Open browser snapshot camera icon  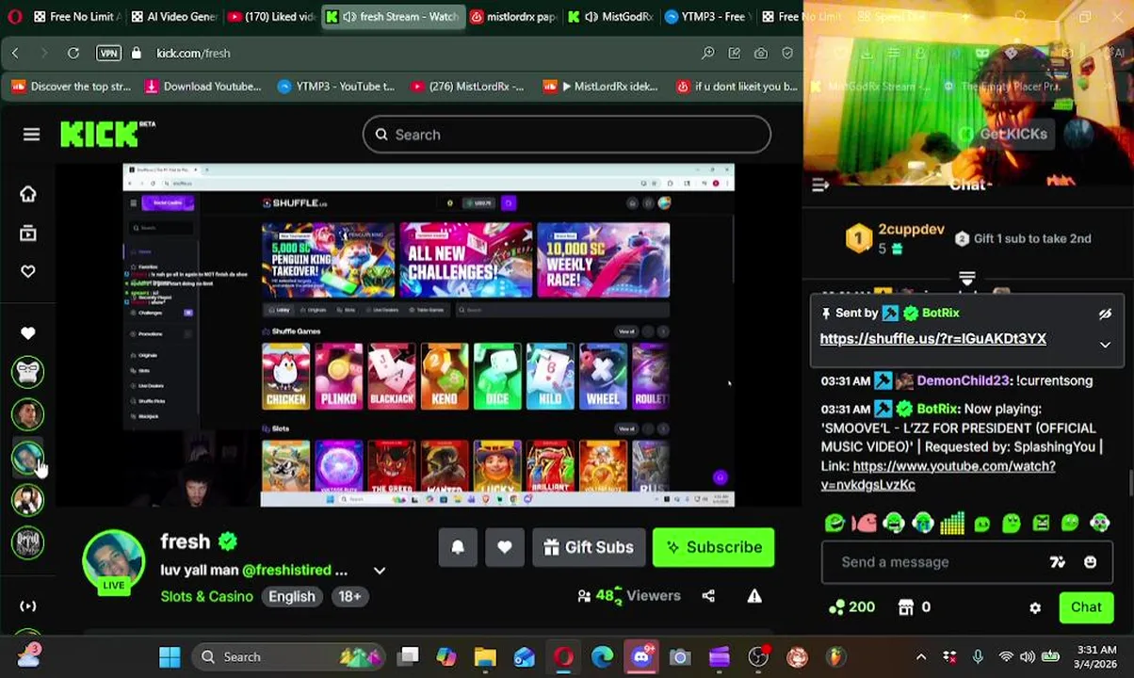760,53
